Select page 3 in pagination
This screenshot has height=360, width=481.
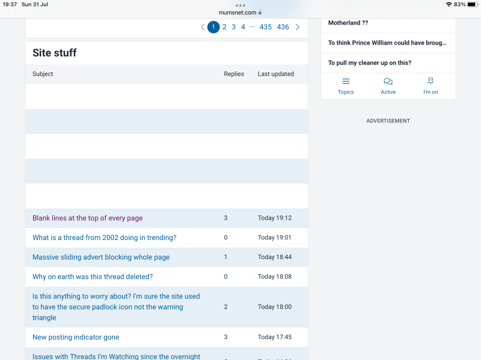tap(234, 27)
